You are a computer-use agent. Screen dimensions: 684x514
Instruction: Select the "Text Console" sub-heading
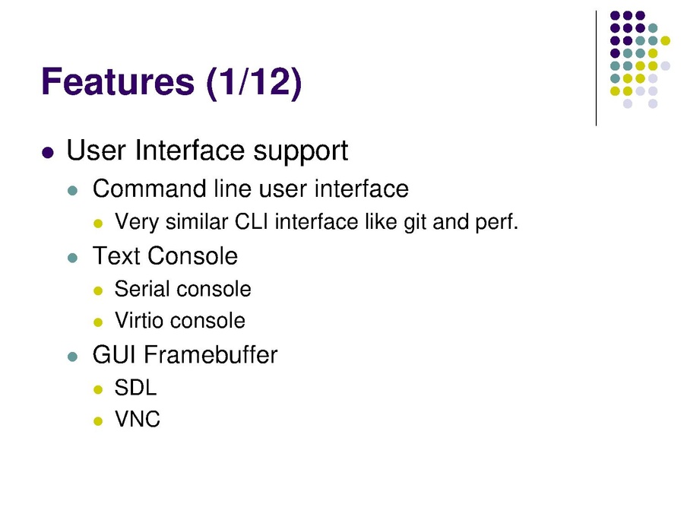pos(165,256)
